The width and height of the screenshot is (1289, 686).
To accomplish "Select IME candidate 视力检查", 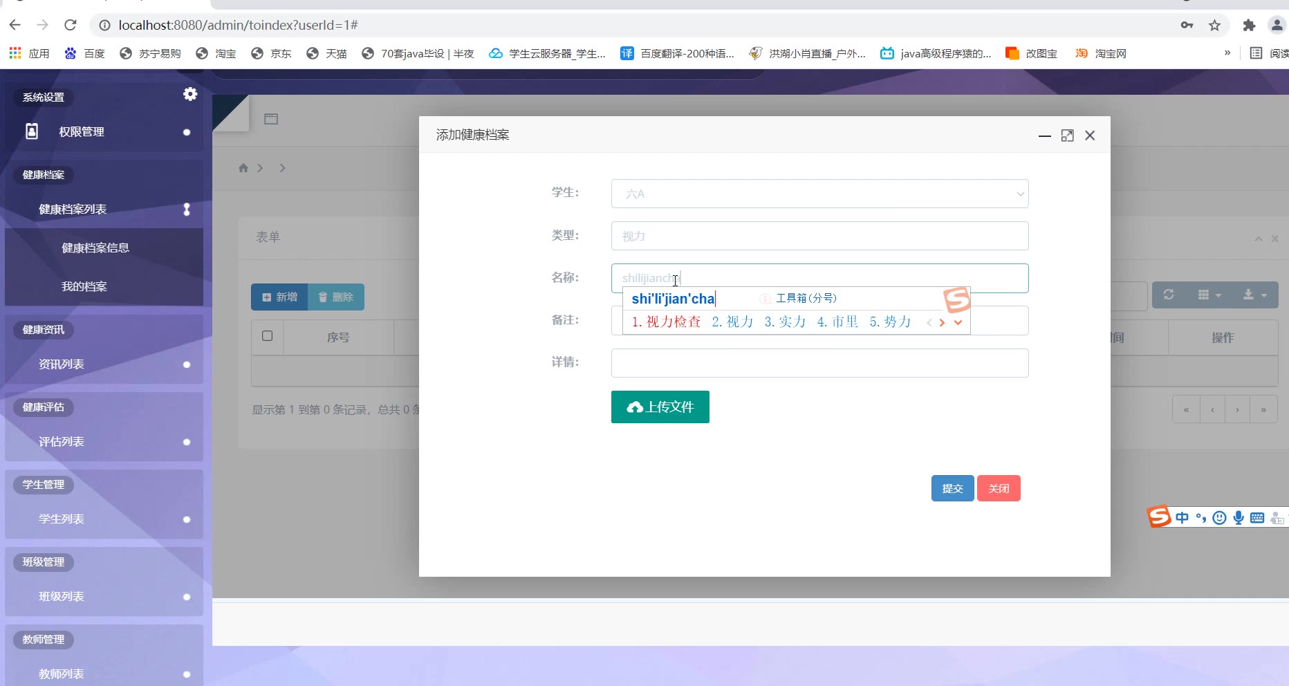I will pos(666,322).
